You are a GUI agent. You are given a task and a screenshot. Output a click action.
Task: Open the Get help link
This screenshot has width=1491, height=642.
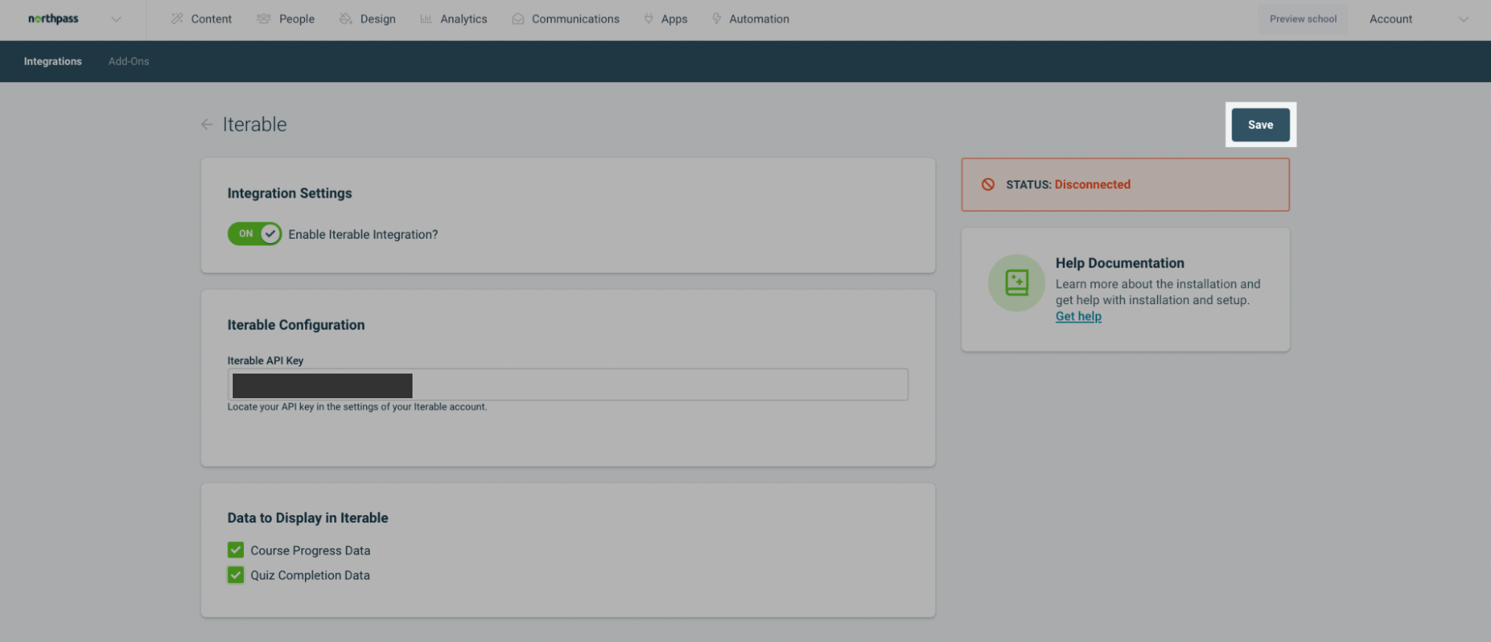[x=1078, y=316]
